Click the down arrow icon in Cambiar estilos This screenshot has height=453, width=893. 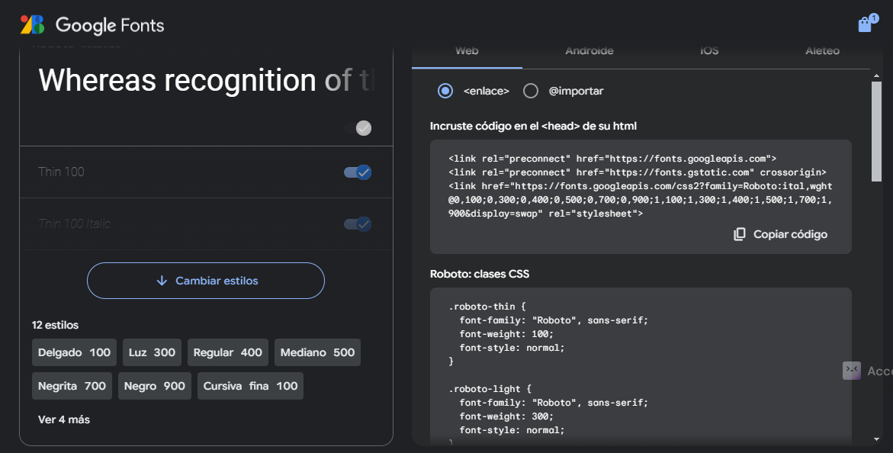pos(162,281)
